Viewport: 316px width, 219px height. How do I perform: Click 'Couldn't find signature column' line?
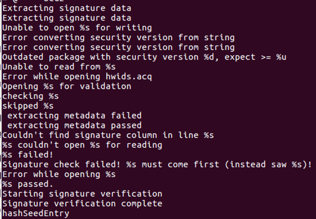click(108, 135)
